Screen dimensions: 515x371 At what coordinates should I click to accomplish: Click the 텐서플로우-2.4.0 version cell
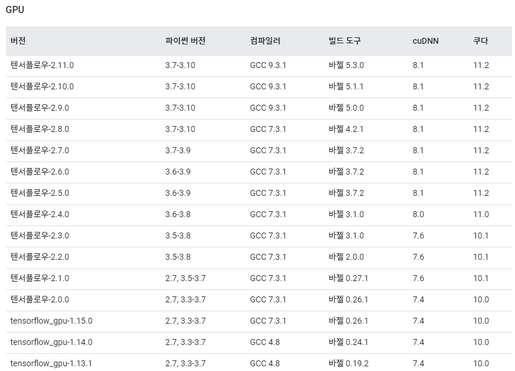[40, 214]
